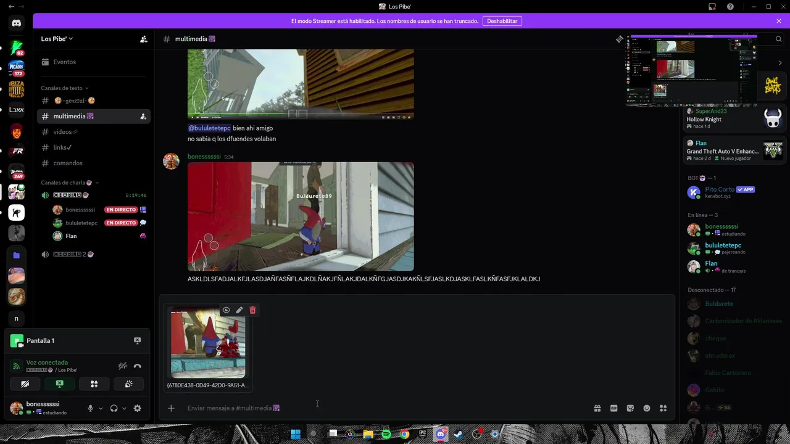Remove the pending attachment with trash icon
The image size is (790, 444).
pos(252,310)
